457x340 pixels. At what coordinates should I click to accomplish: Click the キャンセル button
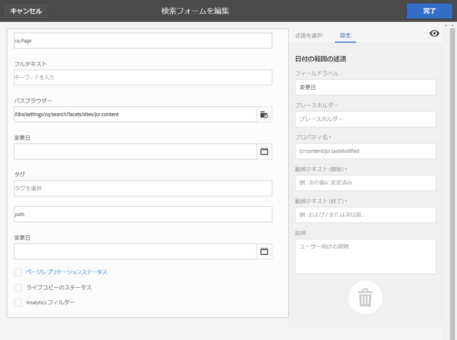click(26, 11)
